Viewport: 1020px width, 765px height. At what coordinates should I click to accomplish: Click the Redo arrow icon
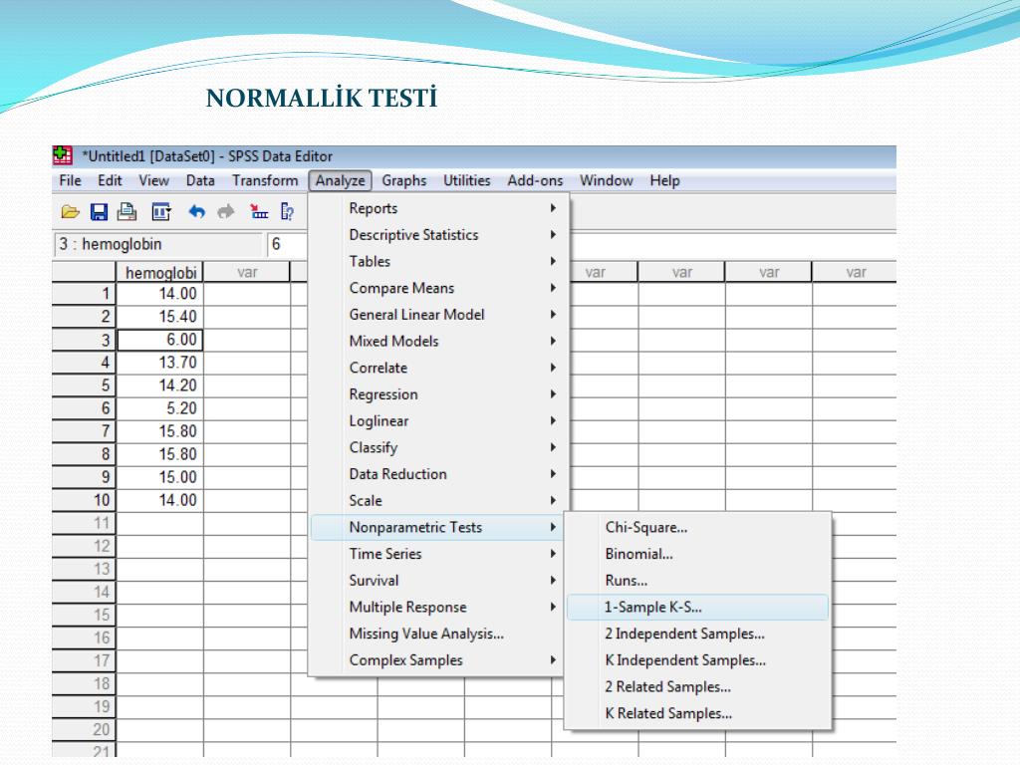coord(226,211)
